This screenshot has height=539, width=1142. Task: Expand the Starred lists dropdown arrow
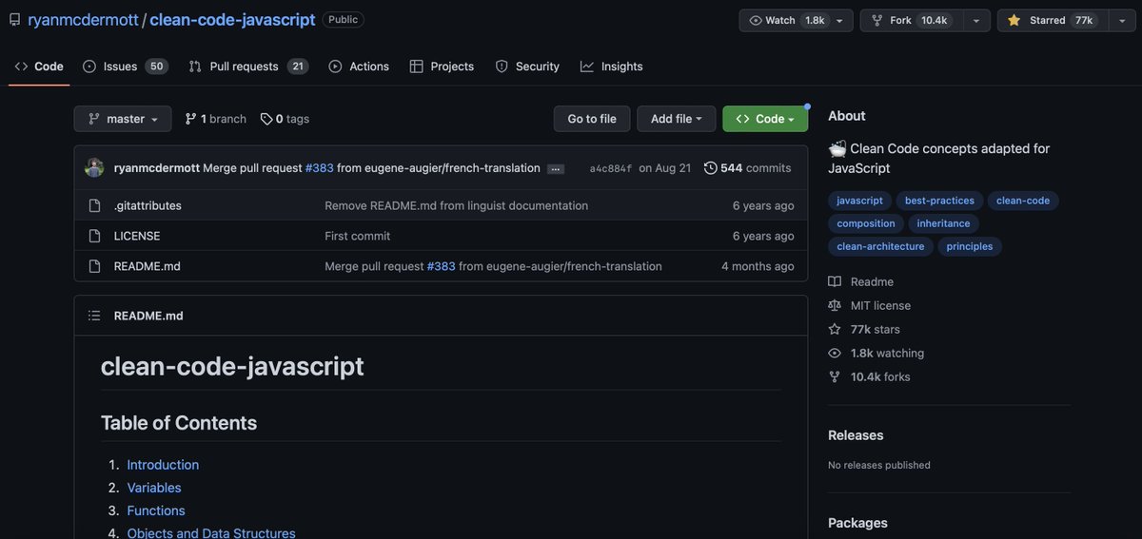tap(1121, 20)
